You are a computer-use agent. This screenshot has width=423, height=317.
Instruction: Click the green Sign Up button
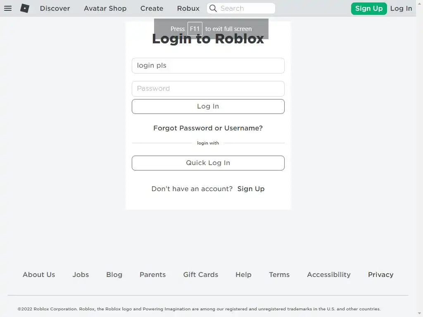pos(369,9)
